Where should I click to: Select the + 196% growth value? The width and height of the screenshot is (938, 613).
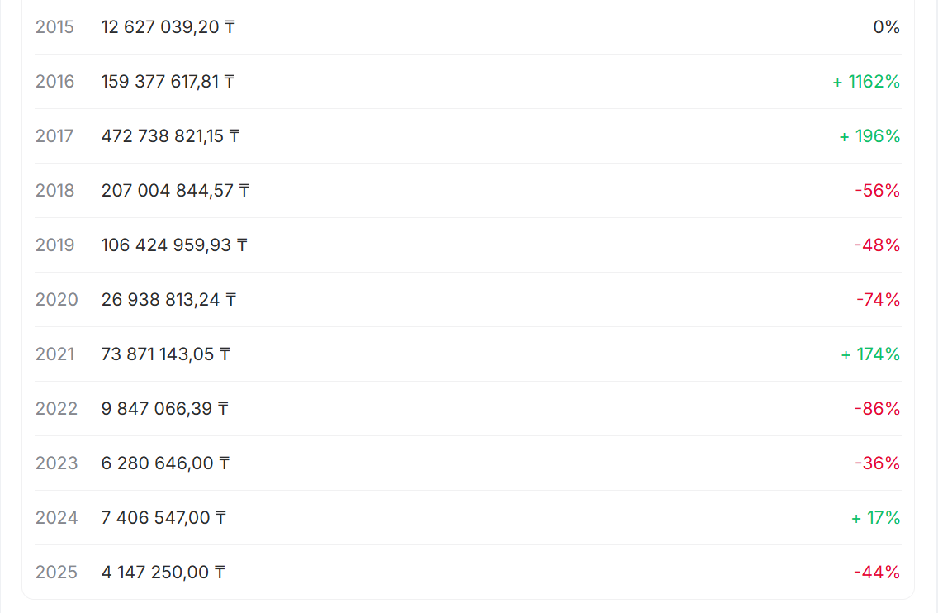click(x=869, y=136)
